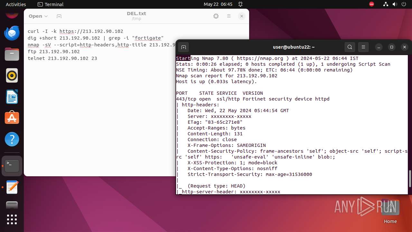Maximize the terminal window

[x=392, y=47]
